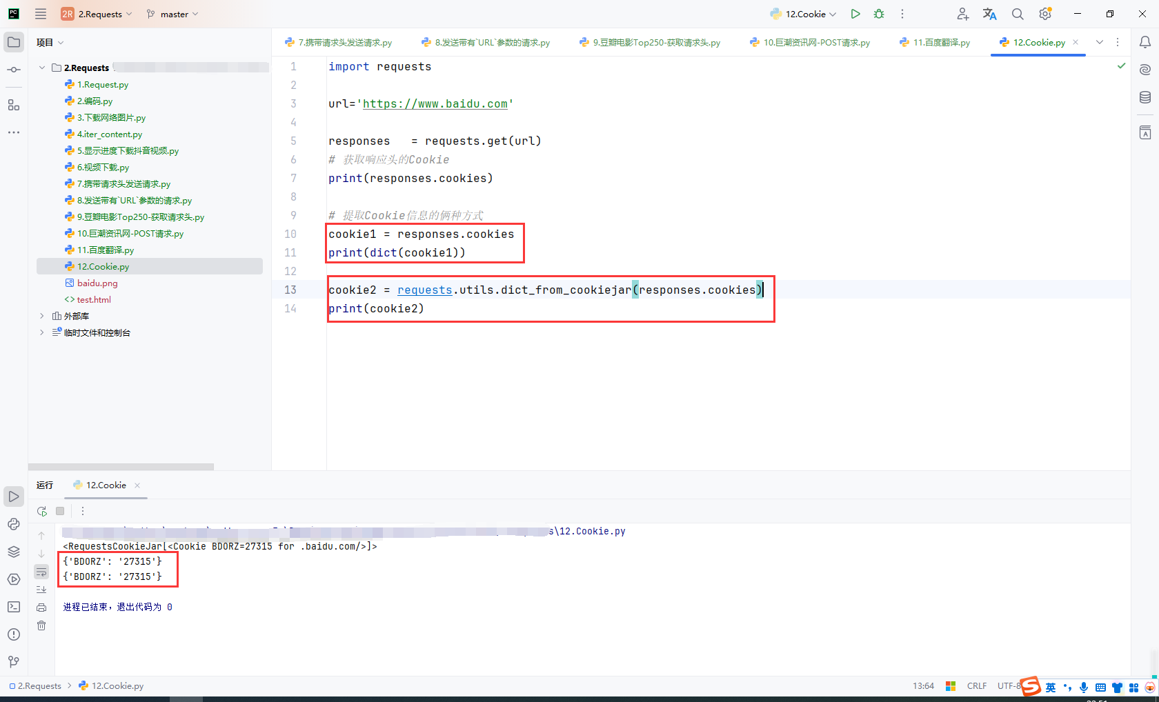
Task: Change CRLF line separator setting
Action: click(977, 685)
